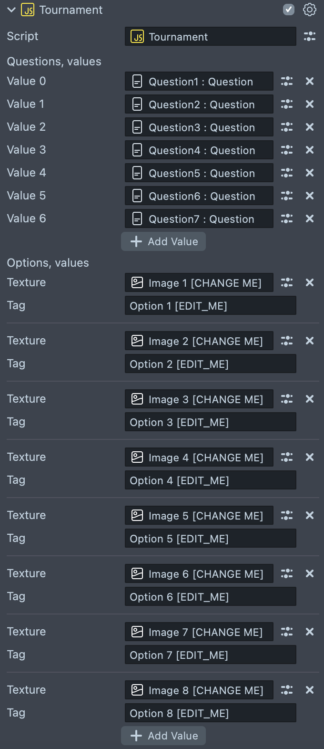Select the Question2 script reference field
The height and width of the screenshot is (749, 324).
pos(199,104)
